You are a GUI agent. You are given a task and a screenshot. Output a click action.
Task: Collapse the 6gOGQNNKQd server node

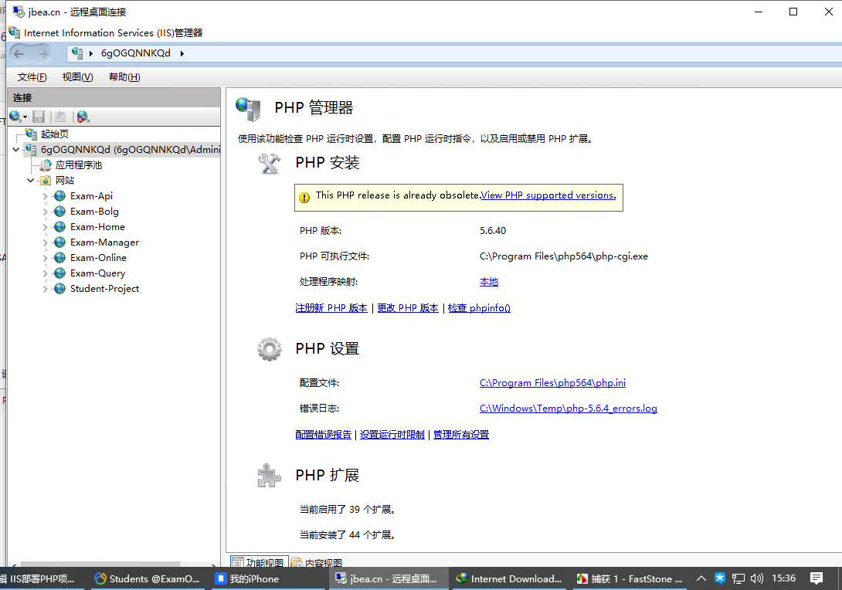click(x=15, y=149)
